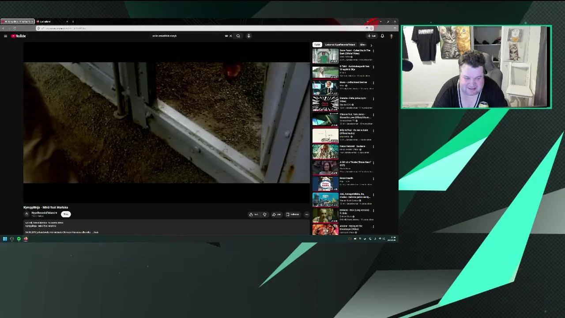Image resolution: width=565 pixels, height=318 pixels.
Task: Like the video with thumbs up
Action: point(253,214)
